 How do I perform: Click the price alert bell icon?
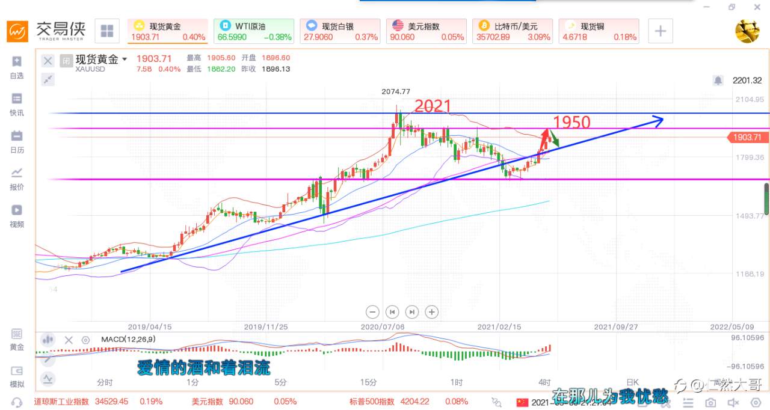(718, 80)
